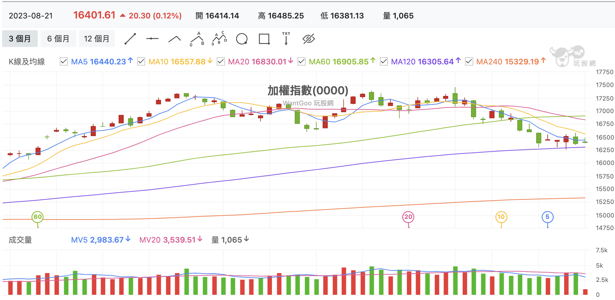Uncheck the MA20 moving average checkbox

click(x=221, y=62)
